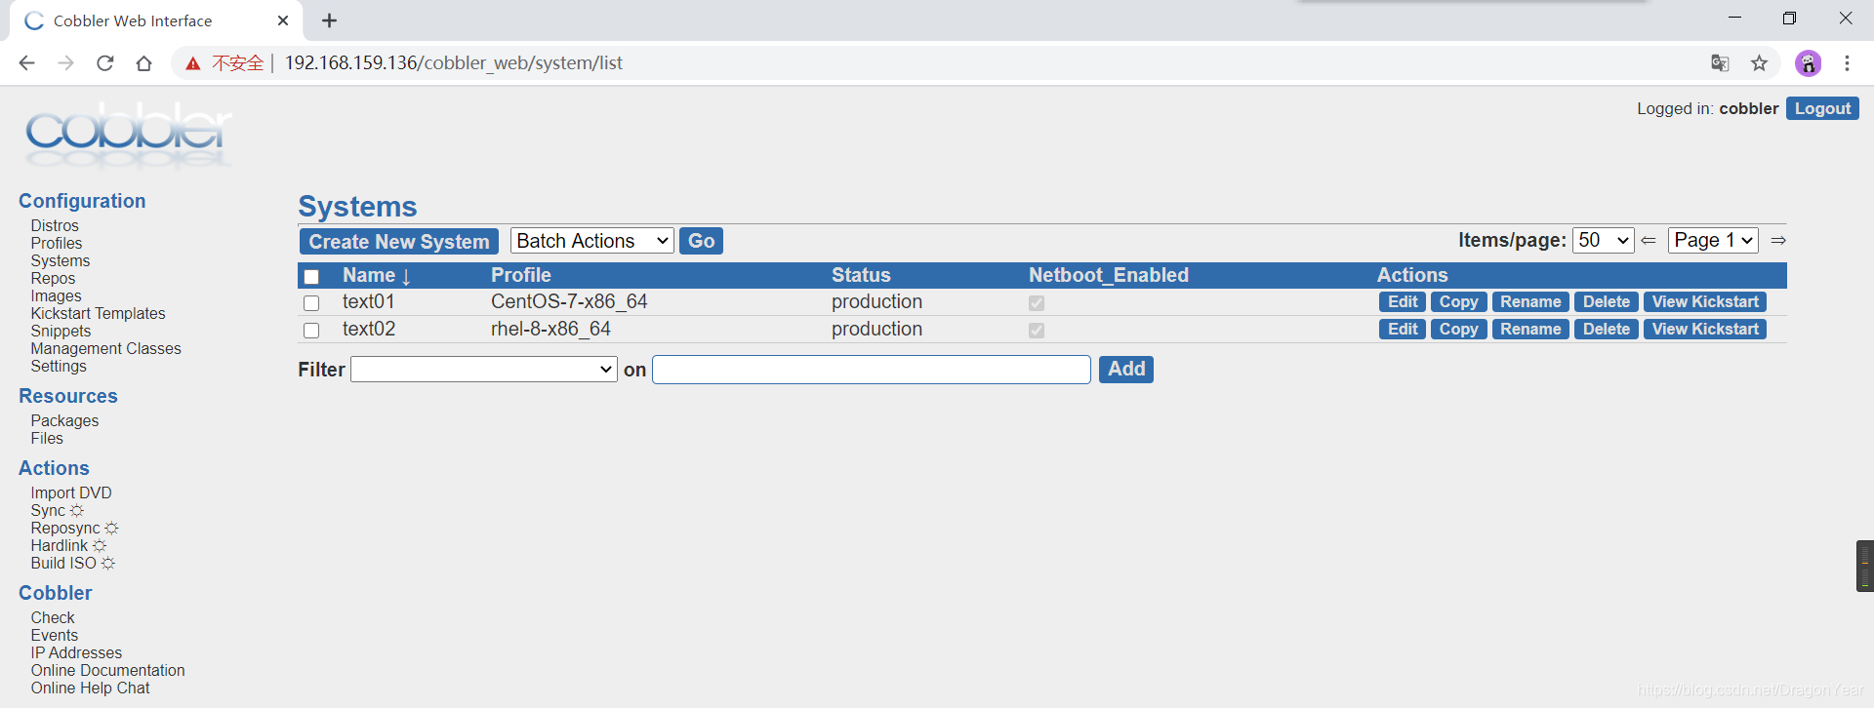The image size is (1874, 708).
Task: Open Packages under Resources
Action: pos(64,420)
